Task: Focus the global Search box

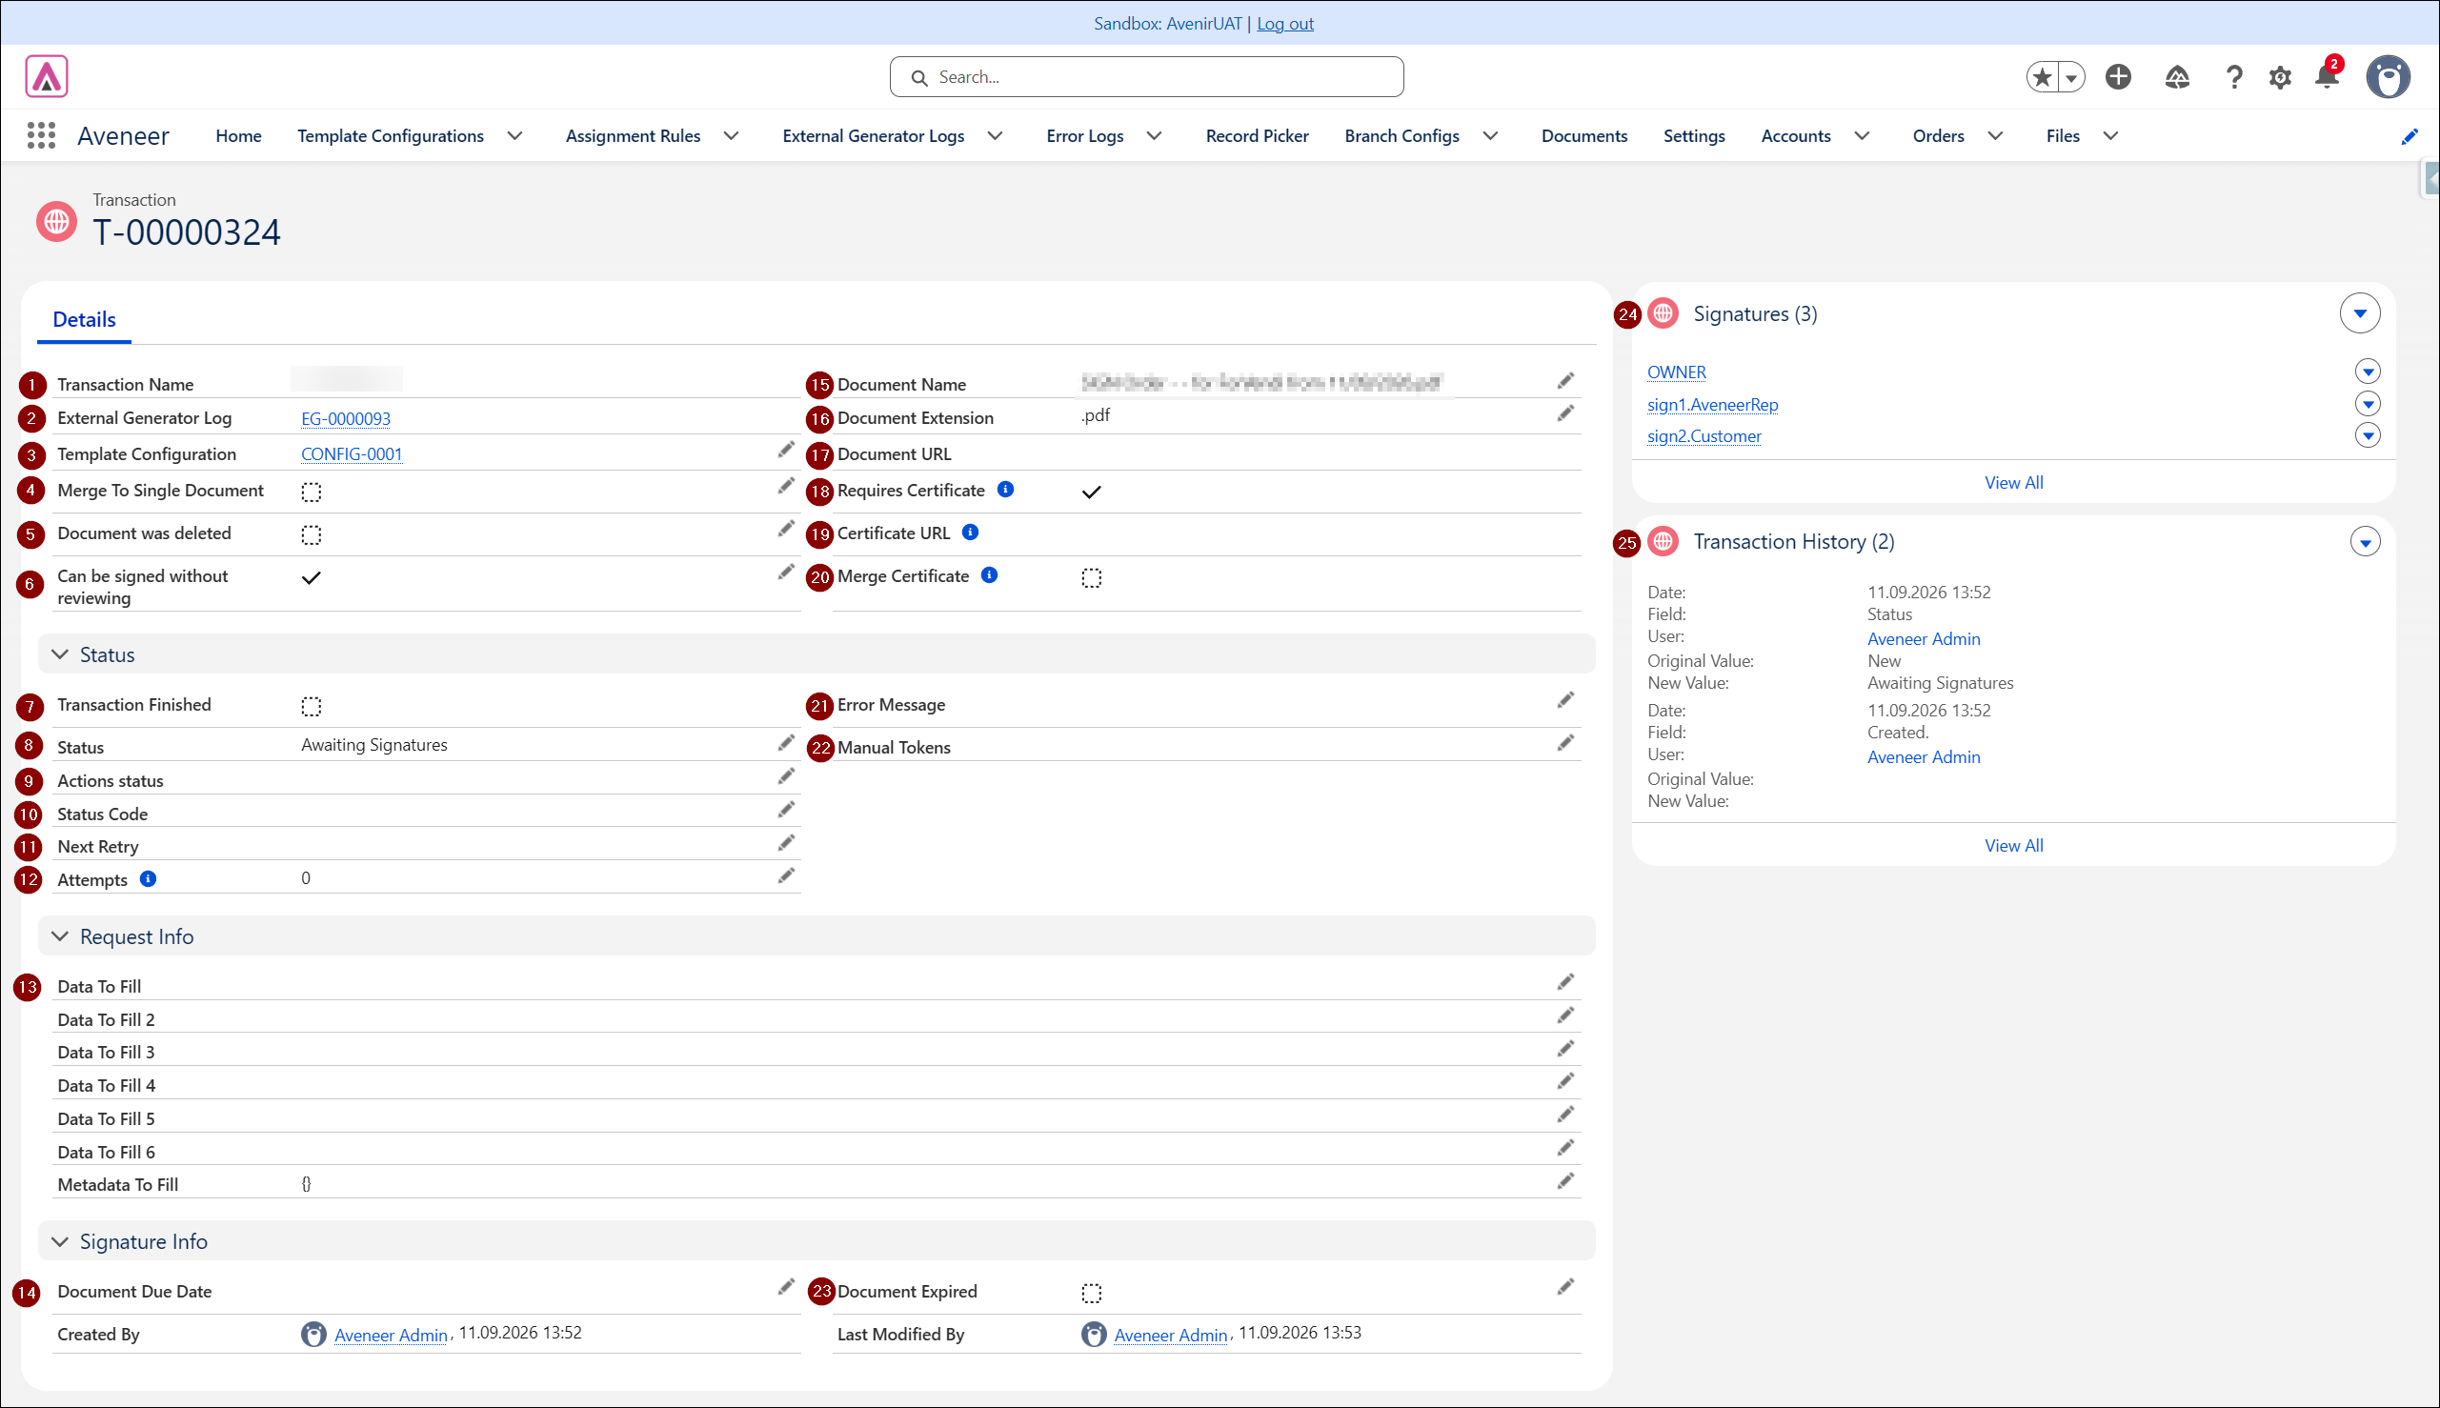Action: [x=1146, y=77]
